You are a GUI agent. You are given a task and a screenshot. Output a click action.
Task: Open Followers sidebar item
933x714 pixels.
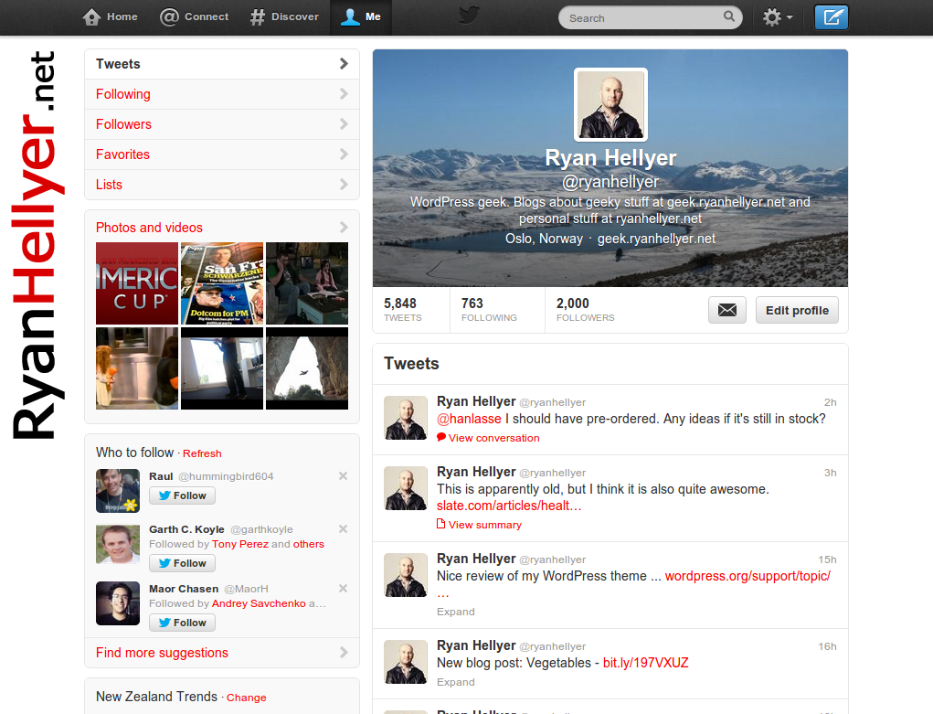click(222, 124)
